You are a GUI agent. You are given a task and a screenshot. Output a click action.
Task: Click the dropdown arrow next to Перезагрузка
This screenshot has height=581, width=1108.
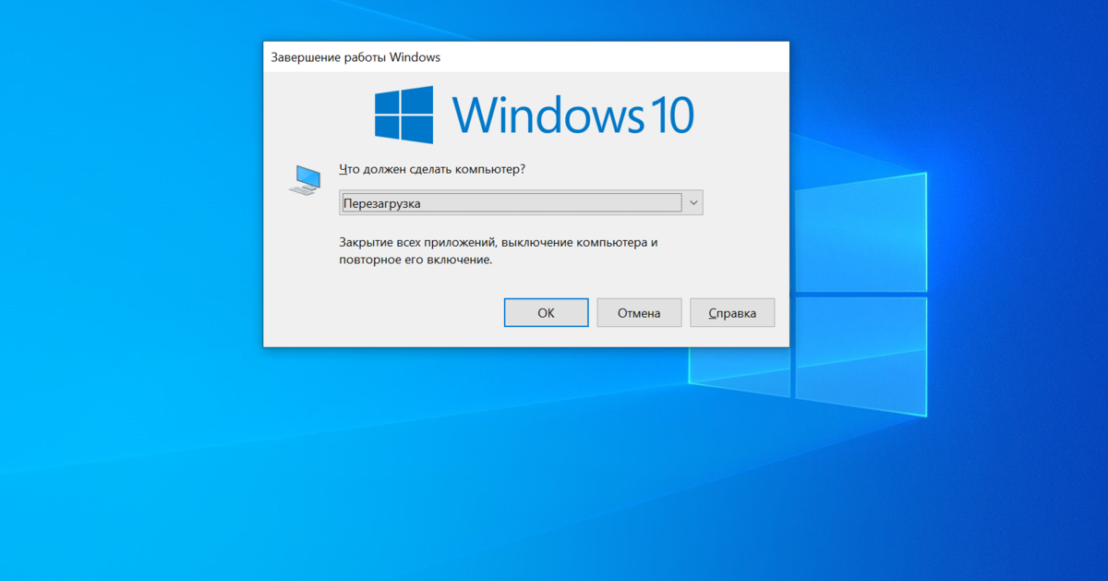[693, 202]
